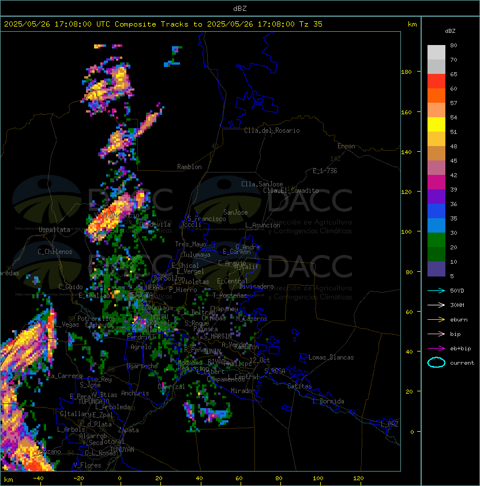
Task: Click the 100 km tick on vertical axis
Action: click(406, 231)
